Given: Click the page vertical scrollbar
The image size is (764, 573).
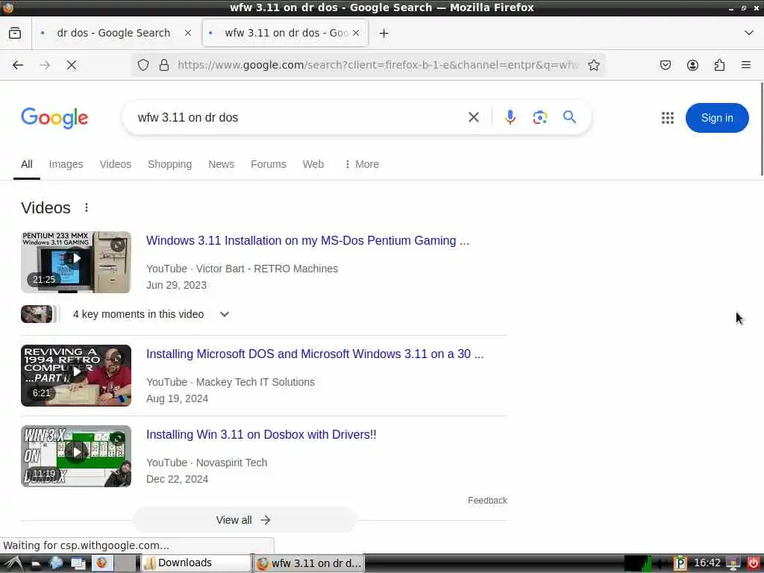Looking at the screenshot, I should [x=762, y=129].
